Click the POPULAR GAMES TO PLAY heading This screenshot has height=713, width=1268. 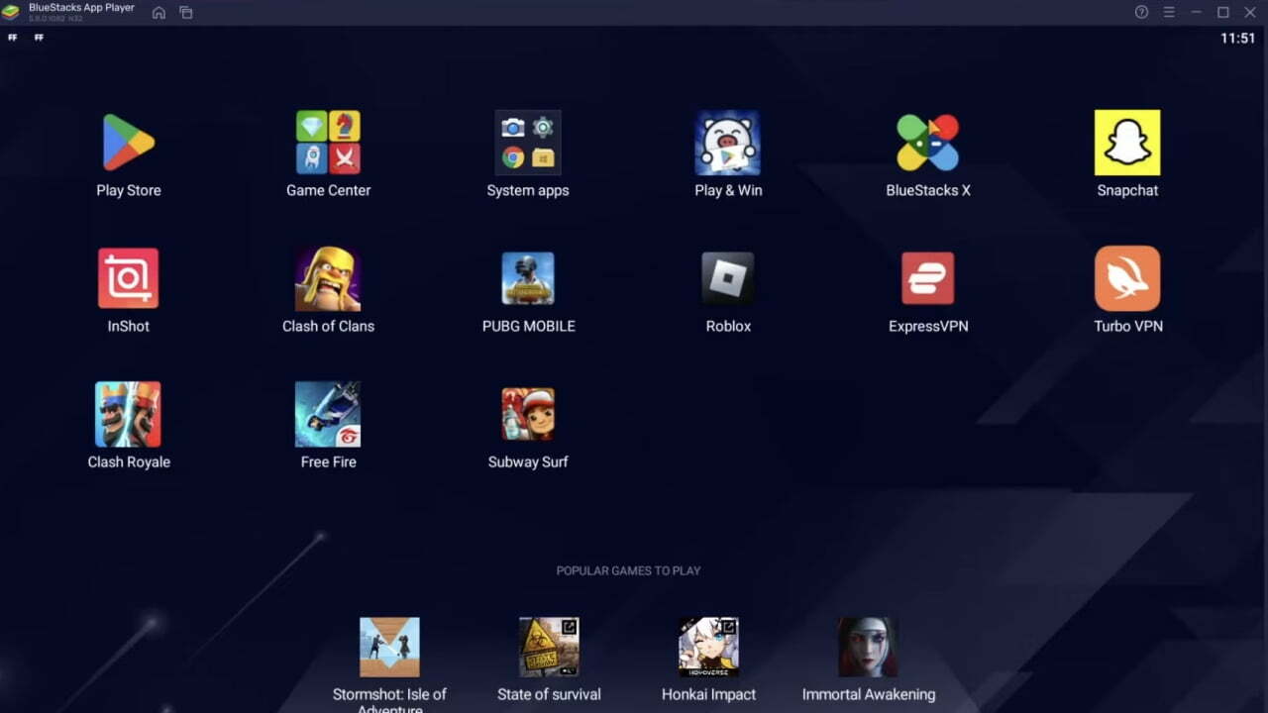(x=628, y=570)
